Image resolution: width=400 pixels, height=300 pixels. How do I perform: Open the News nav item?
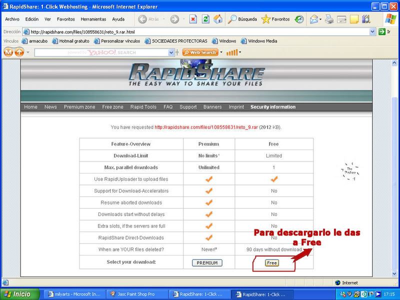pos(50,107)
